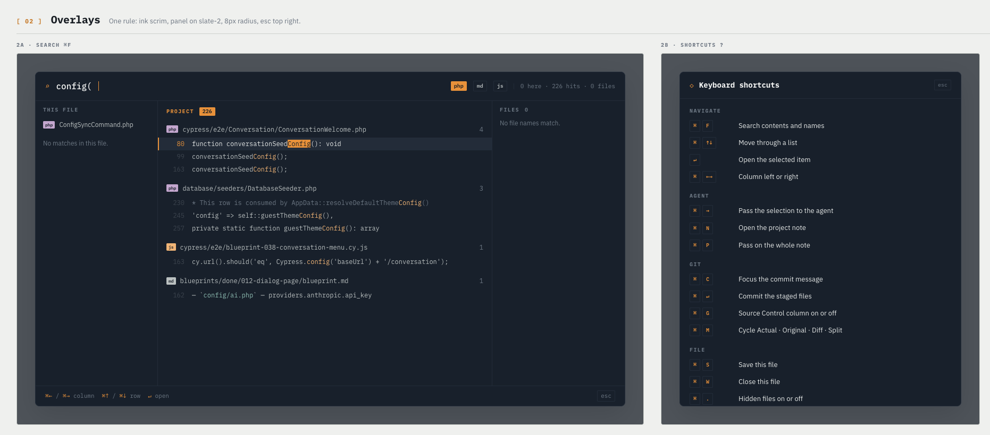Click C key for Focus the commit message
Viewport: 990px width, 435px height.
pyautogui.click(x=708, y=279)
